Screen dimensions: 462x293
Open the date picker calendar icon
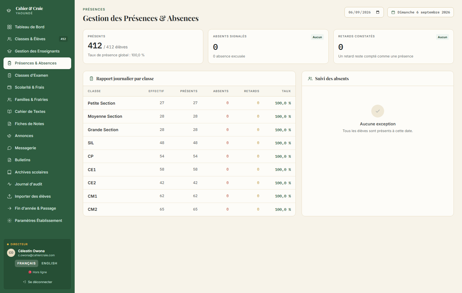click(378, 12)
